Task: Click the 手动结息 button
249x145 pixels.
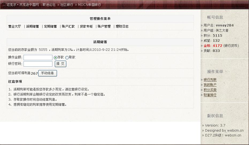Action: (x=48, y=73)
